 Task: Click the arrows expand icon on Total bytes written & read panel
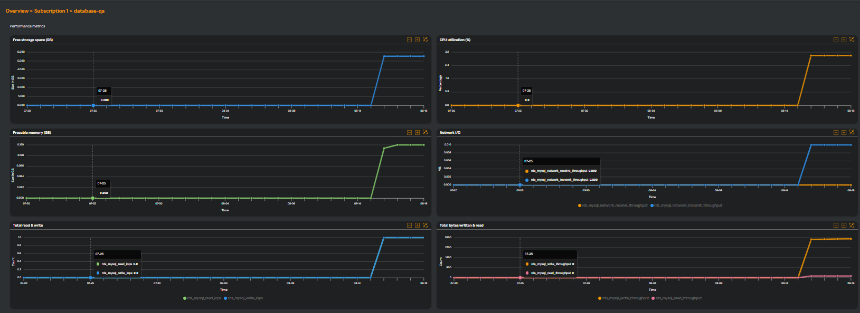tap(852, 225)
